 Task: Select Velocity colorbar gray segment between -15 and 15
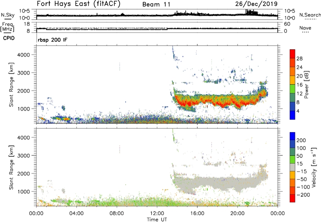[293, 167]
